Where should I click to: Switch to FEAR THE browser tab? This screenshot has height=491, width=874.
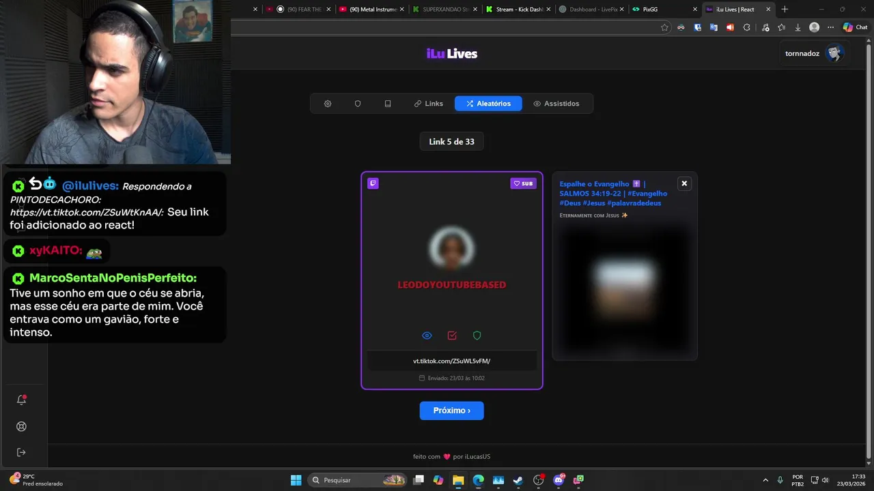tap(298, 9)
